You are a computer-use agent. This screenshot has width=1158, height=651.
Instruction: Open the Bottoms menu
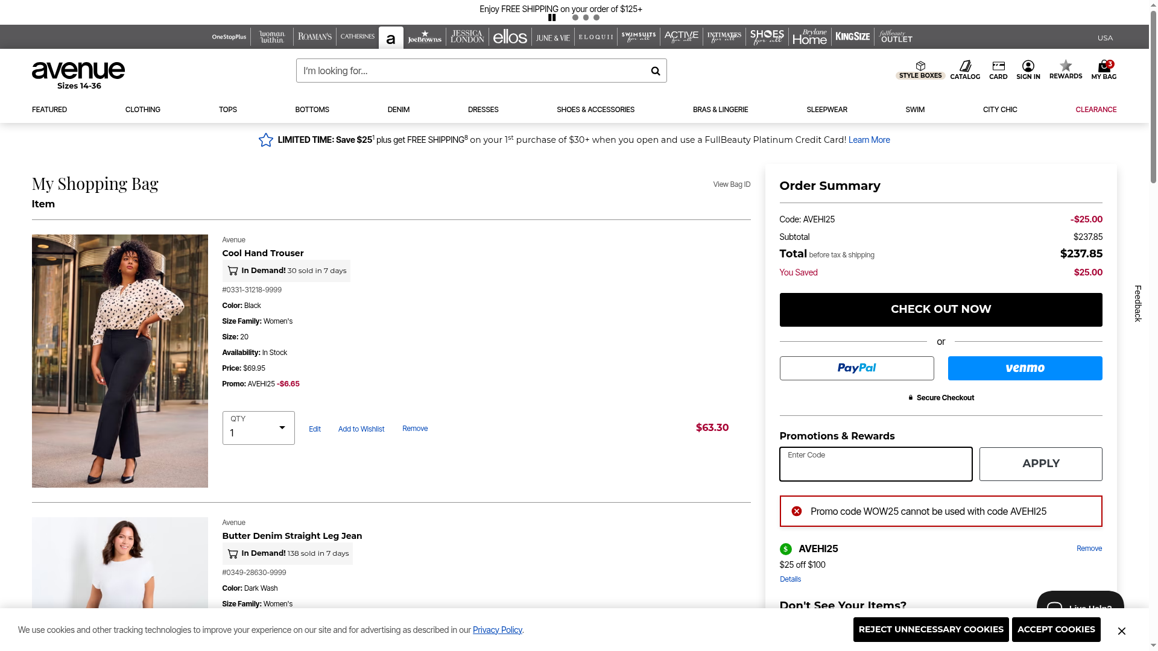coord(312,110)
